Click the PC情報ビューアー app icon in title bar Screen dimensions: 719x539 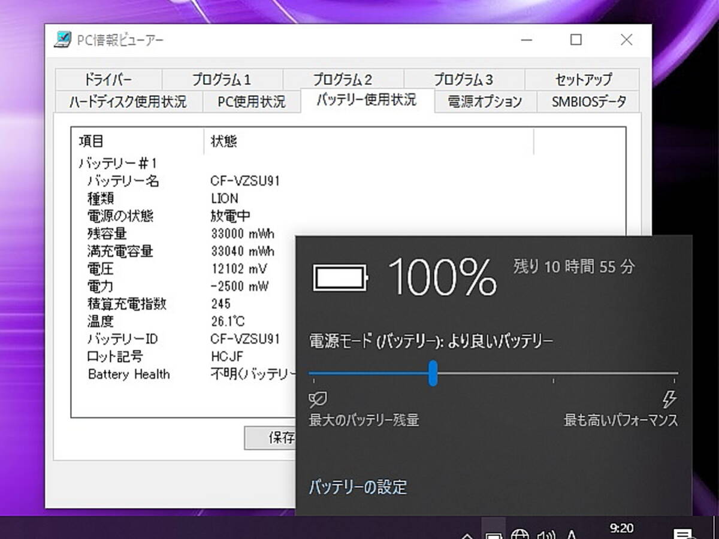point(62,40)
